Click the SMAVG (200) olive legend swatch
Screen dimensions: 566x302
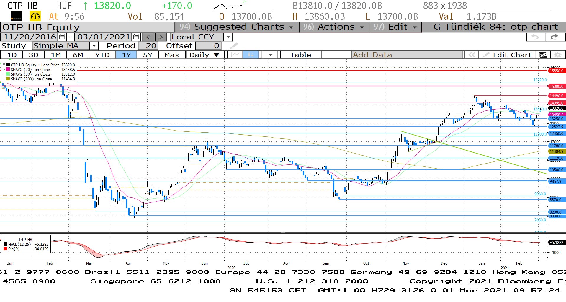coord(8,79)
